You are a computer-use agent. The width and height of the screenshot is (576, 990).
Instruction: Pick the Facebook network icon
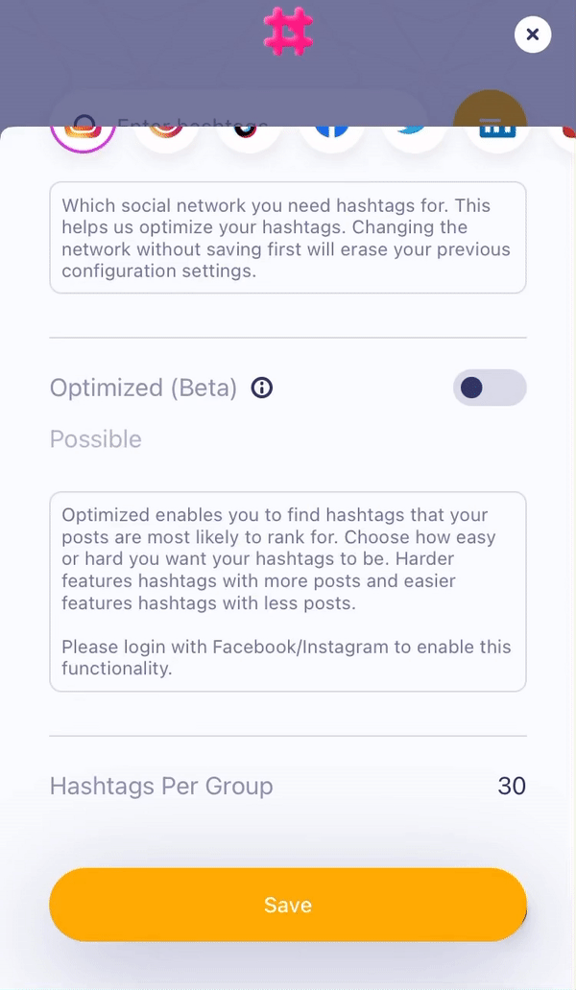331,138
